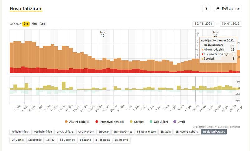Click the question mark help button
Image resolution: width=250 pixels, height=151 pixels.
(x=206, y=8)
